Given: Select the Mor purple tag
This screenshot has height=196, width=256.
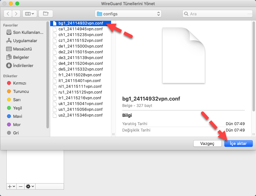Looking at the screenshot, I should pyautogui.click(x=14, y=124).
